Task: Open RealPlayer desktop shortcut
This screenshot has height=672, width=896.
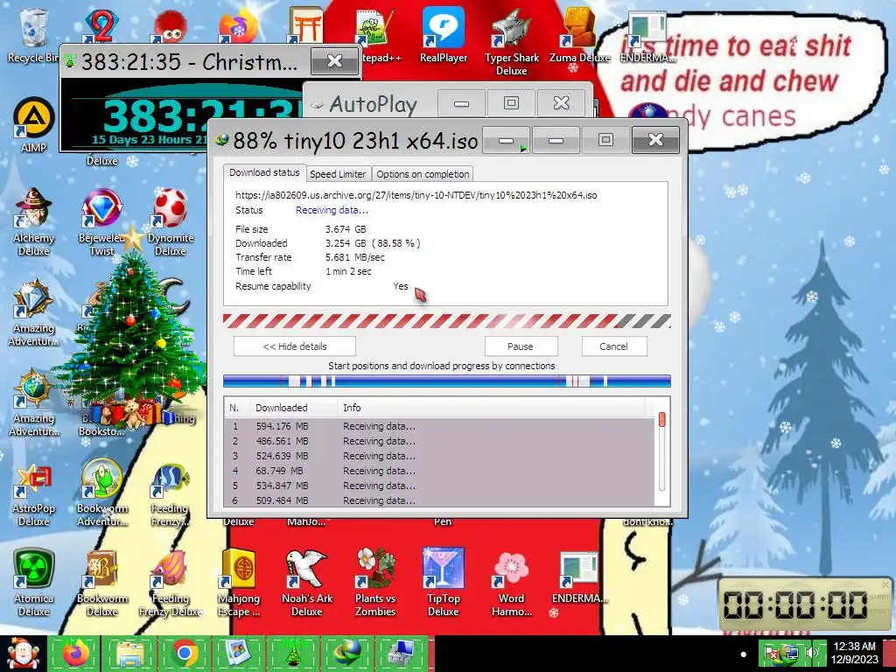Action: click(x=444, y=35)
